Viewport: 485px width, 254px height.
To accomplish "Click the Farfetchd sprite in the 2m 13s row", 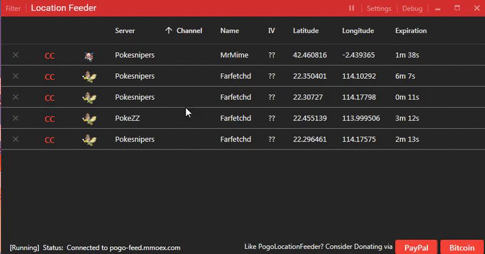I will 89,140.
